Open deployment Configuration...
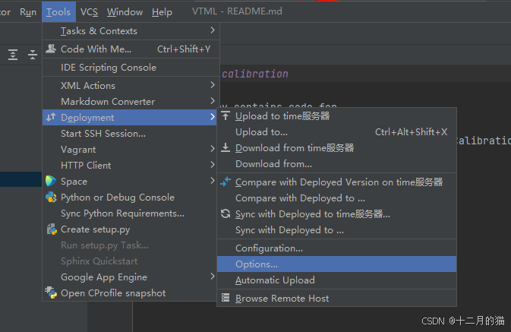Viewport: 511px width, 332px height. coord(336,248)
